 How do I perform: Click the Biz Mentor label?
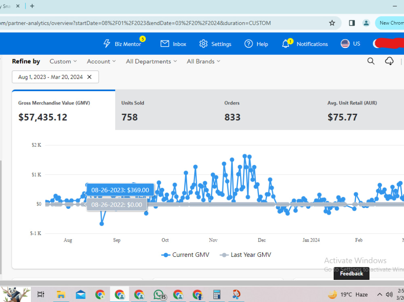coord(128,44)
